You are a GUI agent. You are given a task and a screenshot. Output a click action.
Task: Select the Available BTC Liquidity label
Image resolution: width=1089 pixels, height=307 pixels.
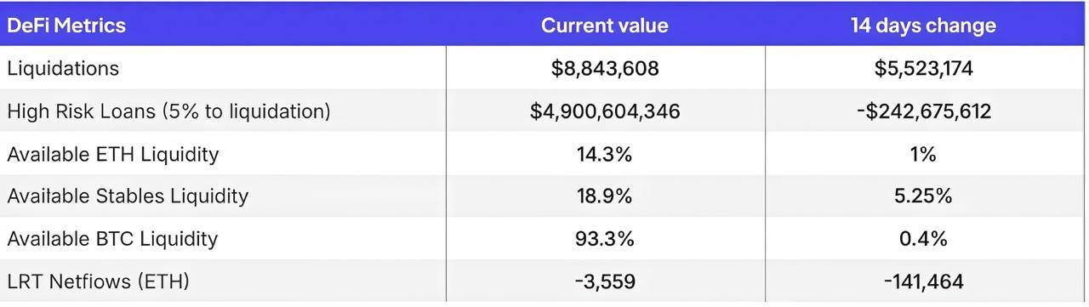tap(112, 239)
